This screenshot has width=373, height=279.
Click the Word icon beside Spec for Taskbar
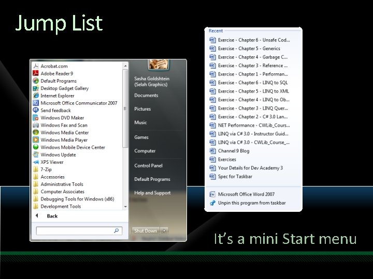[212, 176]
